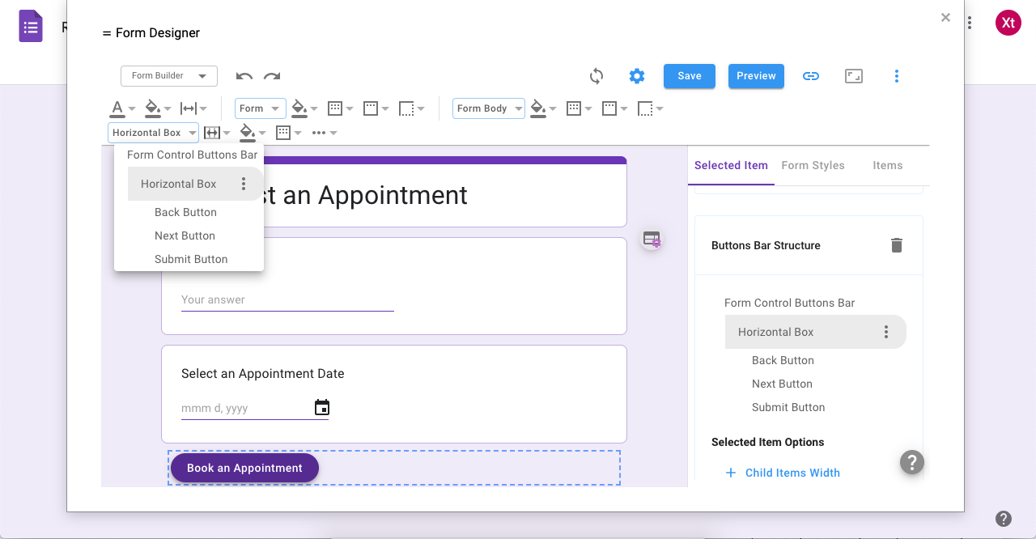
Task: Click the fullscreen aspect icon
Action: [x=854, y=76]
